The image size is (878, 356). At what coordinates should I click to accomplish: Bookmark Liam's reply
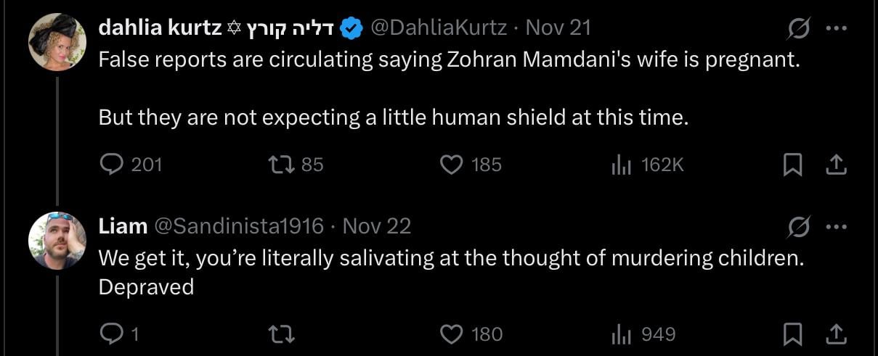click(791, 334)
